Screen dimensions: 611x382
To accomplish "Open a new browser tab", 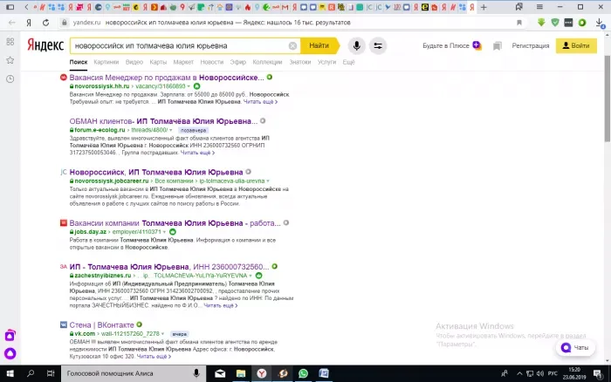I will point(484,7).
